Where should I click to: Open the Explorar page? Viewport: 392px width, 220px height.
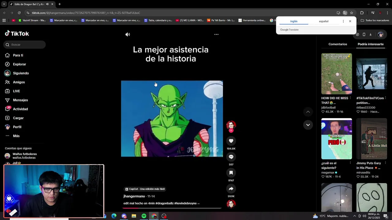(x=19, y=64)
